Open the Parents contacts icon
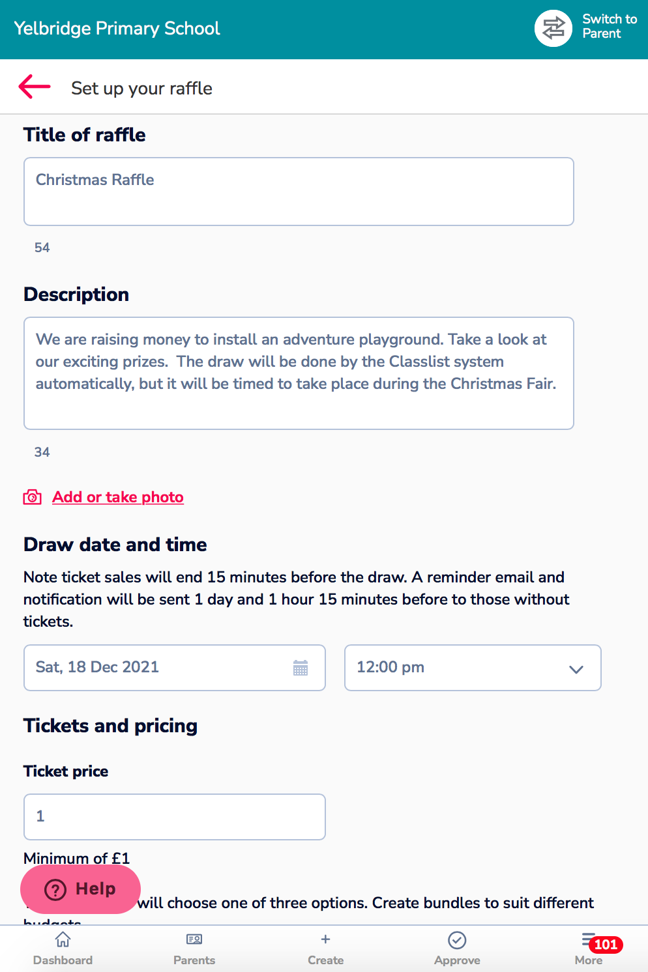Image resolution: width=648 pixels, height=972 pixels. tap(194, 939)
